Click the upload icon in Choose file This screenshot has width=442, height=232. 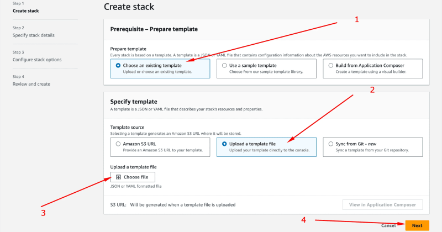(118, 177)
